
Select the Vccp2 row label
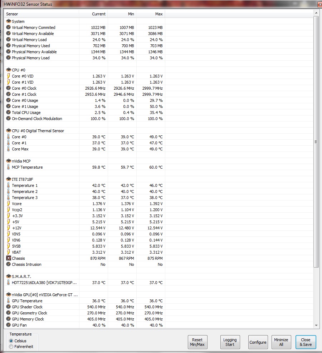click(x=17, y=210)
